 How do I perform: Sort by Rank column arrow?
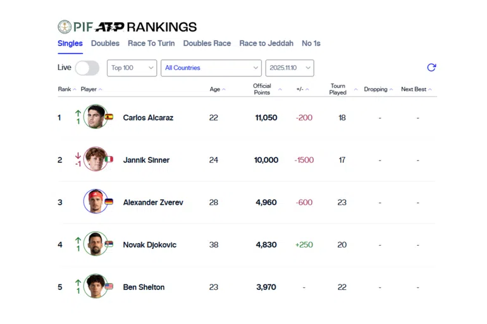[75, 90]
